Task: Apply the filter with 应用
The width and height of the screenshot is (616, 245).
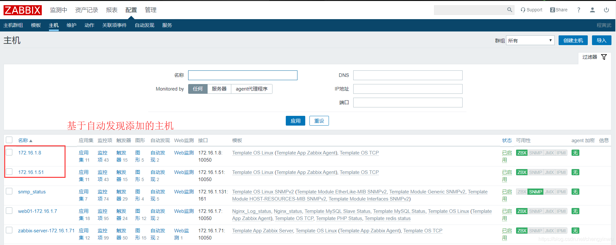Action: (296, 121)
